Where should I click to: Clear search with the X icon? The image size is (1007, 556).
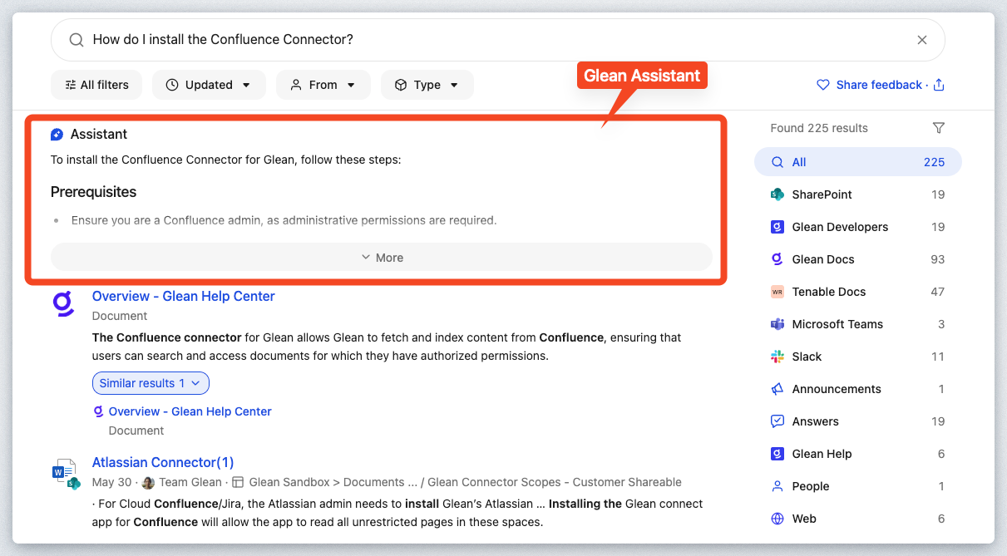click(x=921, y=40)
